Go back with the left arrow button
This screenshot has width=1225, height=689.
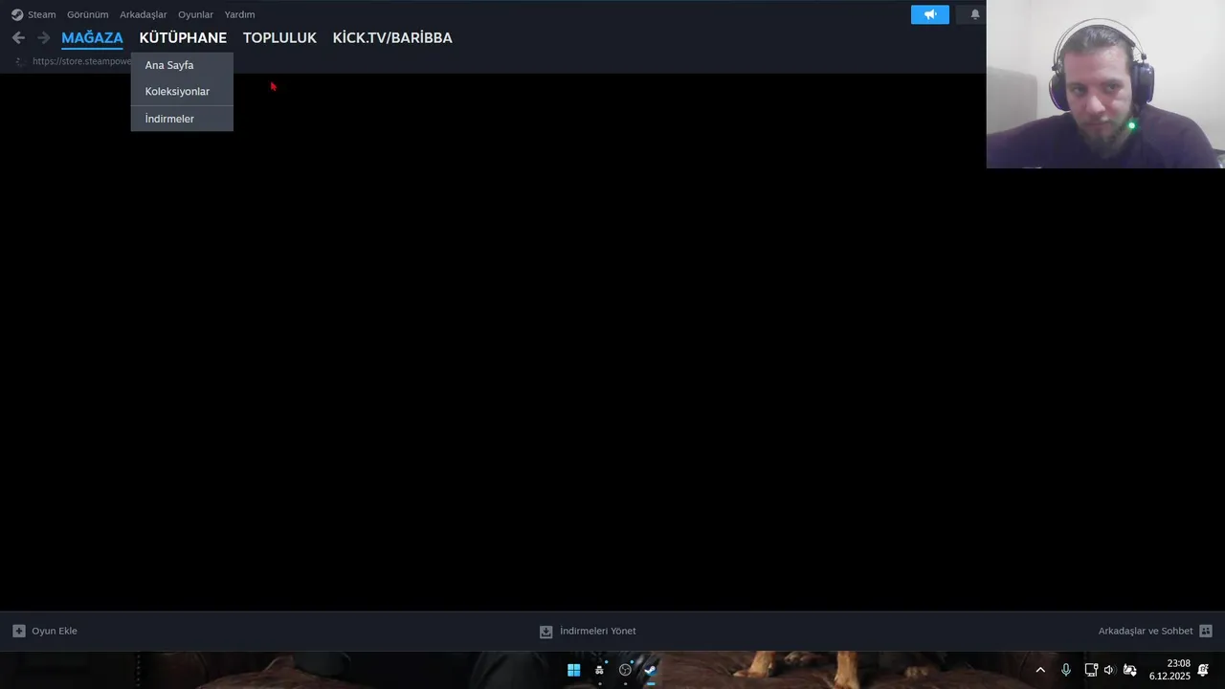point(18,37)
